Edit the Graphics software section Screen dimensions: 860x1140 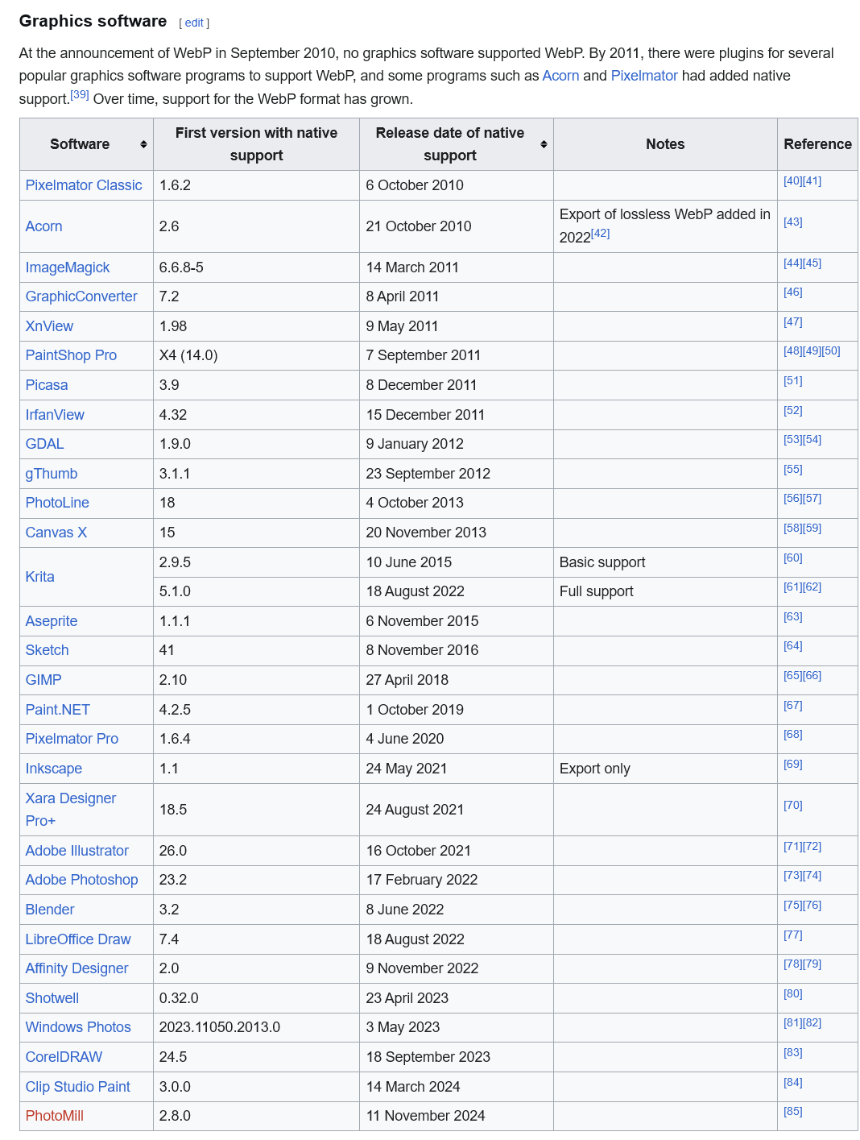(194, 23)
